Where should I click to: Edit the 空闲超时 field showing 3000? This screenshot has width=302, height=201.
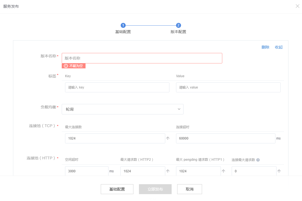[87, 171]
